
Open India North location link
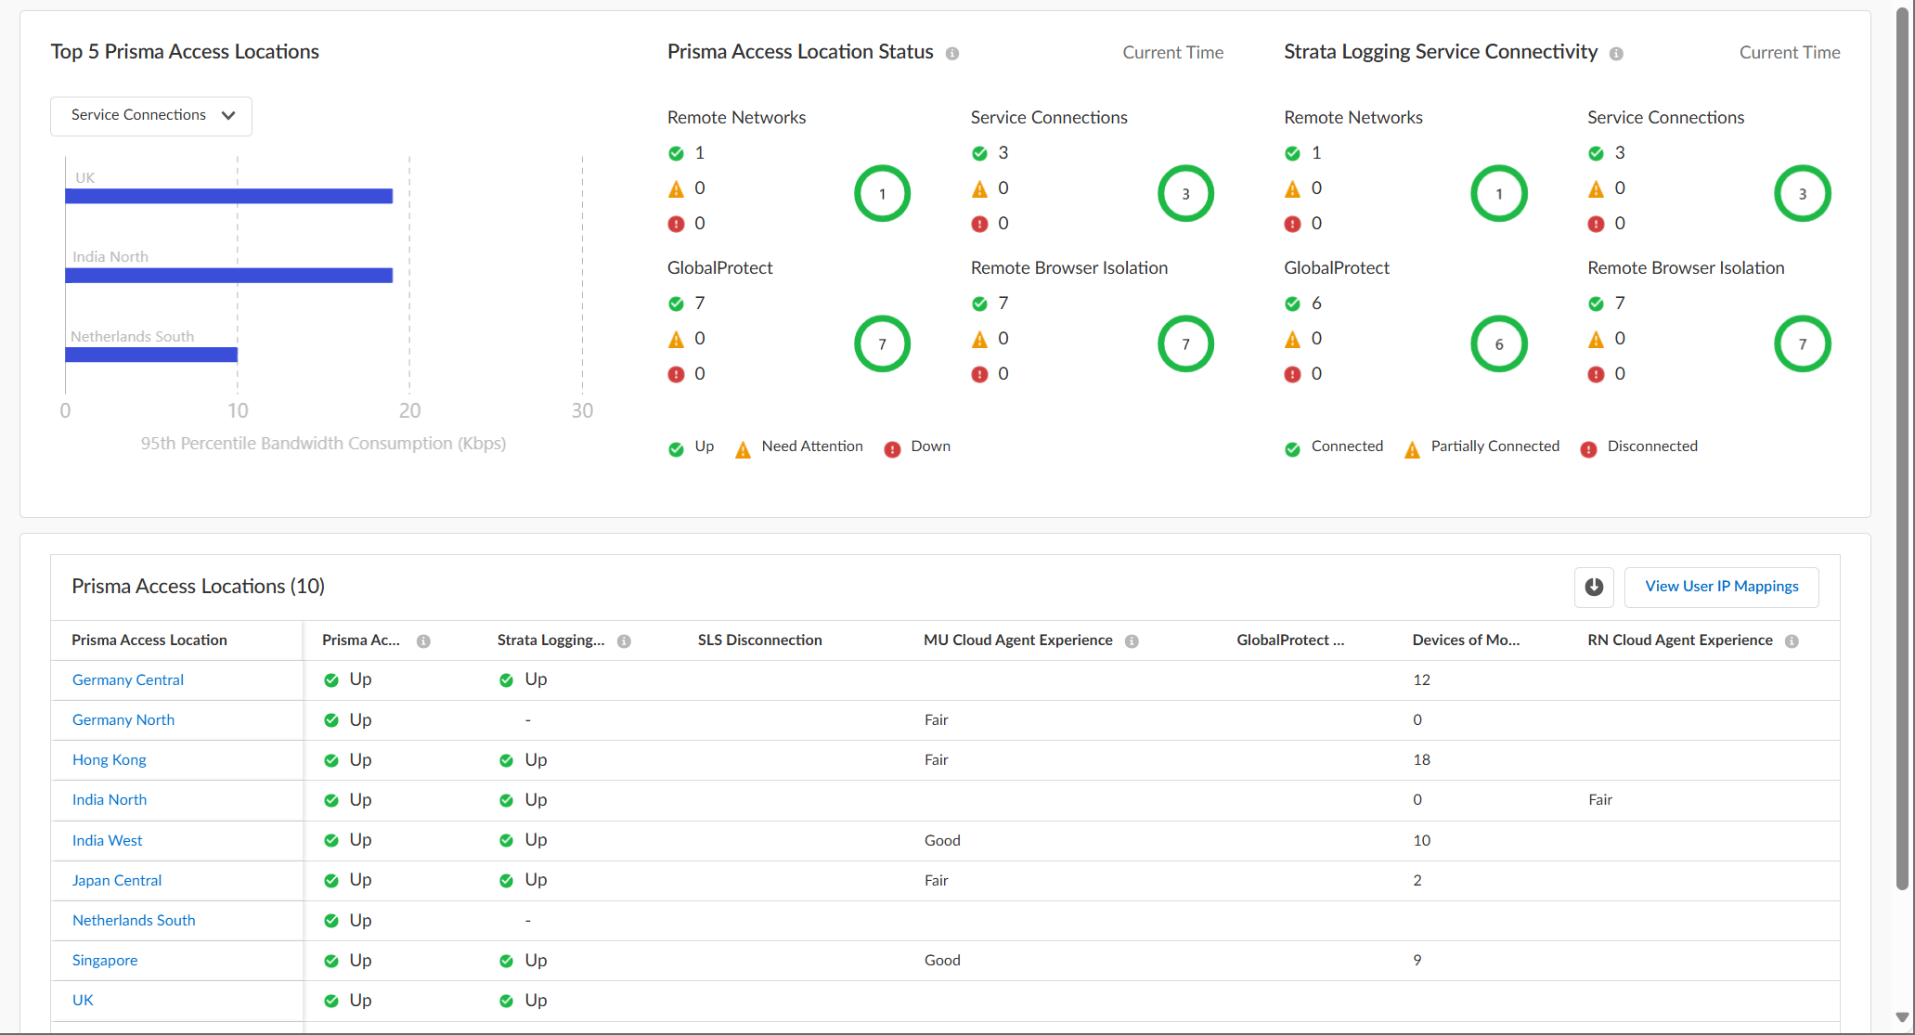pos(110,799)
